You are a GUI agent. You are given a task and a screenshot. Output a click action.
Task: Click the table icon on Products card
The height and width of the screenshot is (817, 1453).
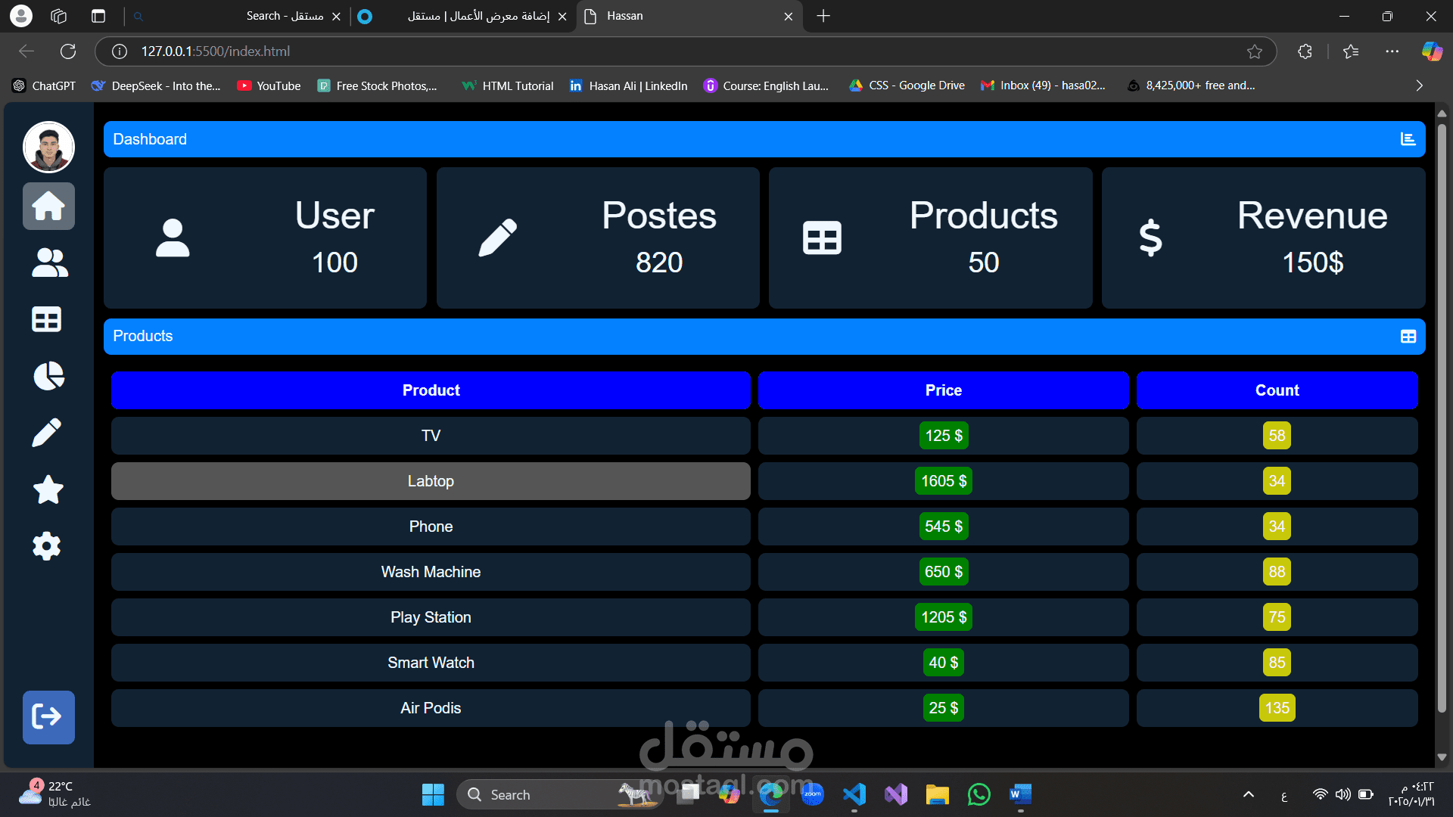(822, 238)
